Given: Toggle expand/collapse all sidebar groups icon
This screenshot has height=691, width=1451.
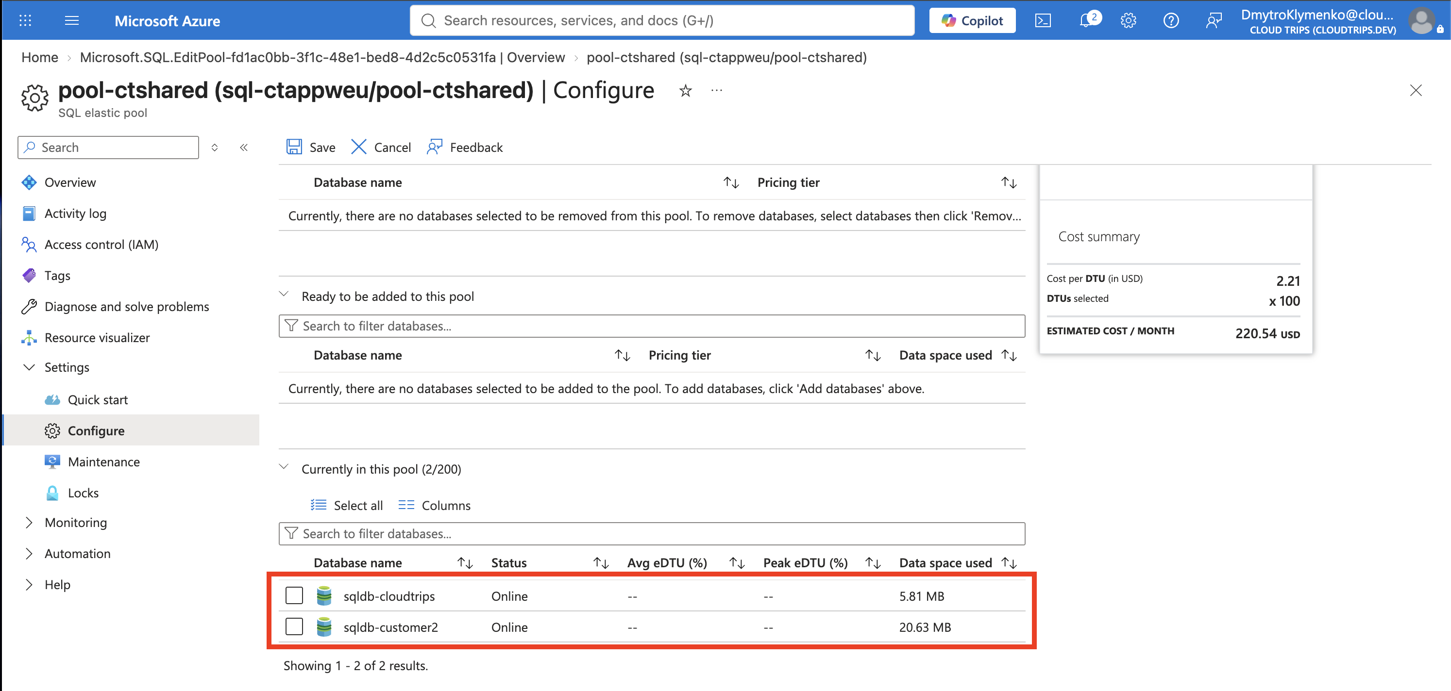Looking at the screenshot, I should 215,148.
